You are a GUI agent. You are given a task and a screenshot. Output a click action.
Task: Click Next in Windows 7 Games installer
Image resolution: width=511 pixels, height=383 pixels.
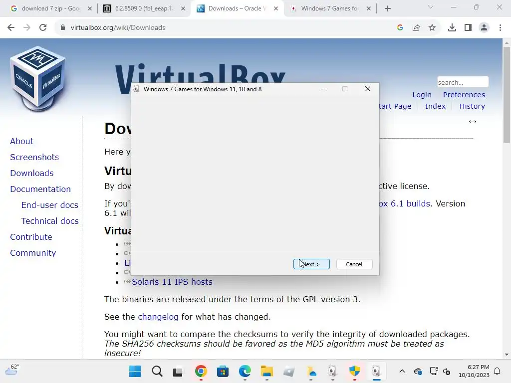click(x=311, y=264)
